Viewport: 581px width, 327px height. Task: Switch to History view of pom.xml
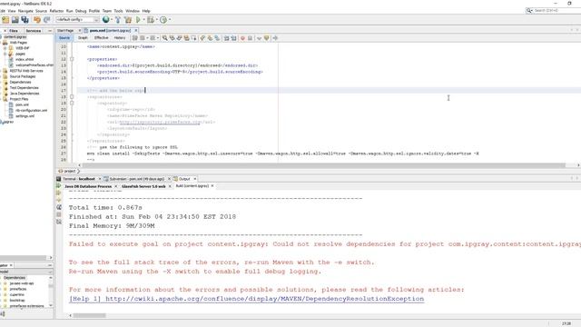119,38
